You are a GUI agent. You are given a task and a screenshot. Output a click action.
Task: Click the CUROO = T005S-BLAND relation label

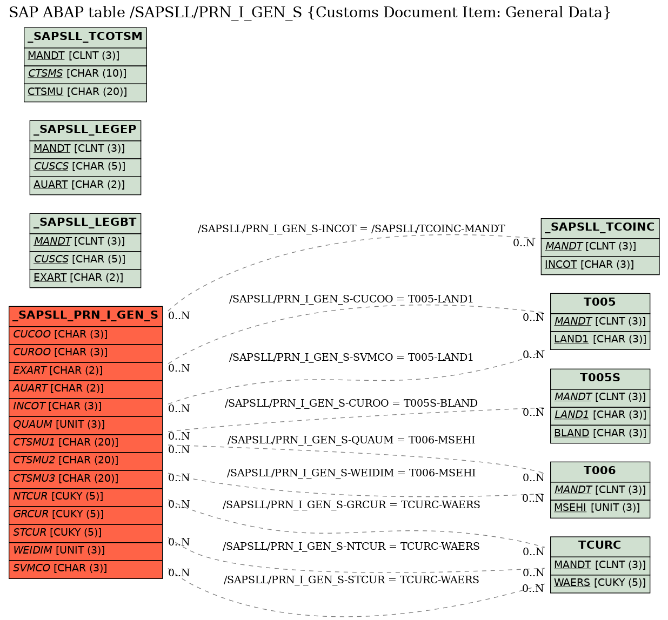point(351,403)
